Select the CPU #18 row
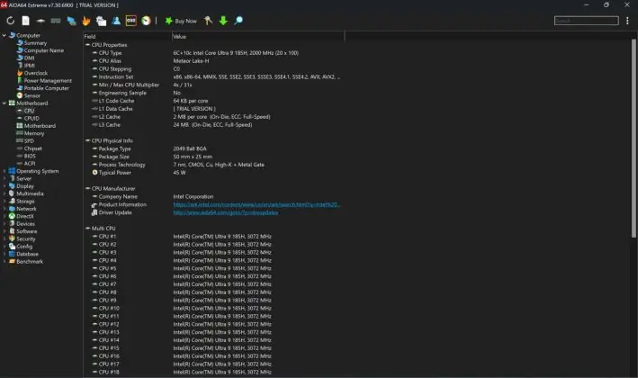The width and height of the screenshot is (638, 378). click(213, 373)
